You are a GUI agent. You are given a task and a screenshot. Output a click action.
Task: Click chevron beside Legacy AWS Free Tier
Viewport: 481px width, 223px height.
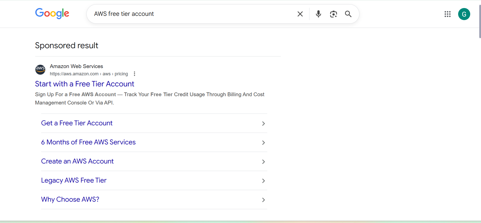(263, 181)
